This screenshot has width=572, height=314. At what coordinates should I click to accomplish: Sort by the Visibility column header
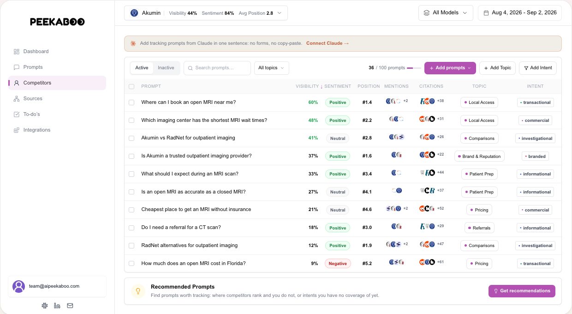coord(309,86)
